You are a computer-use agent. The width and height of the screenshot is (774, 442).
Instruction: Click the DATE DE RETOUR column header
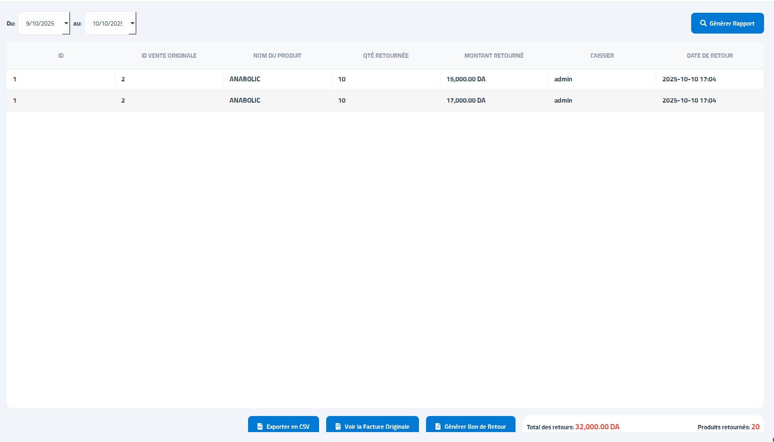click(x=710, y=56)
